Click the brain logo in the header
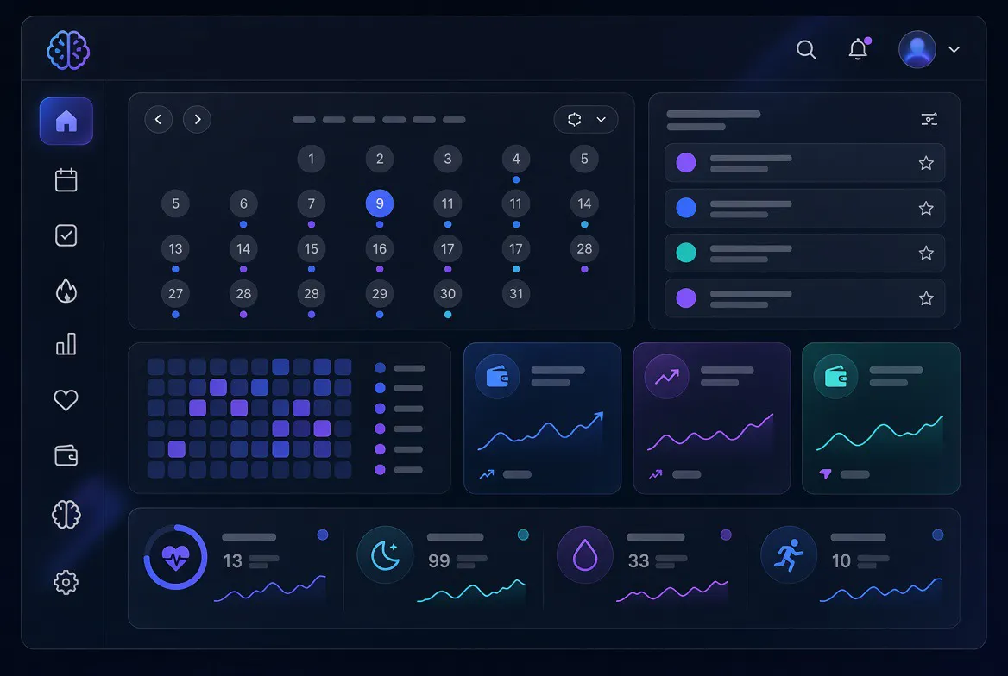 point(68,50)
